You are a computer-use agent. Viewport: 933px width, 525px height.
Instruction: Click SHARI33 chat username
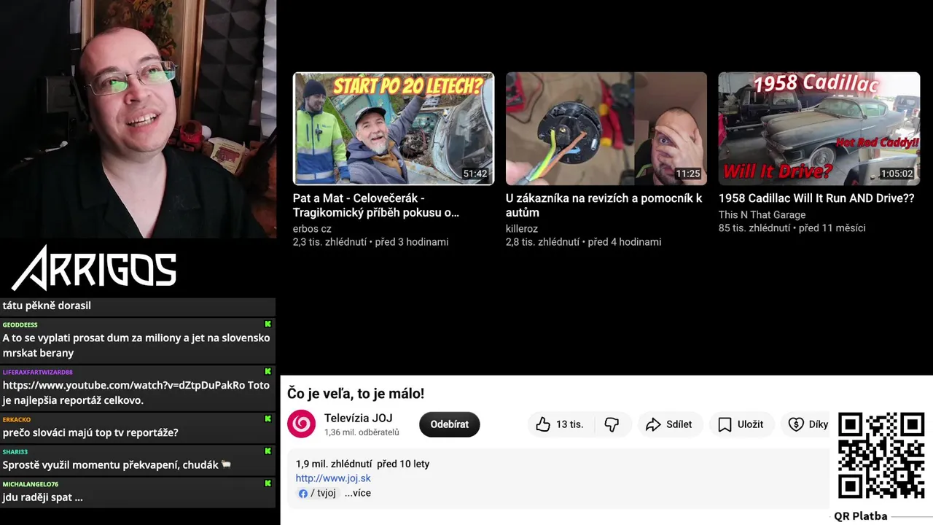(15, 451)
